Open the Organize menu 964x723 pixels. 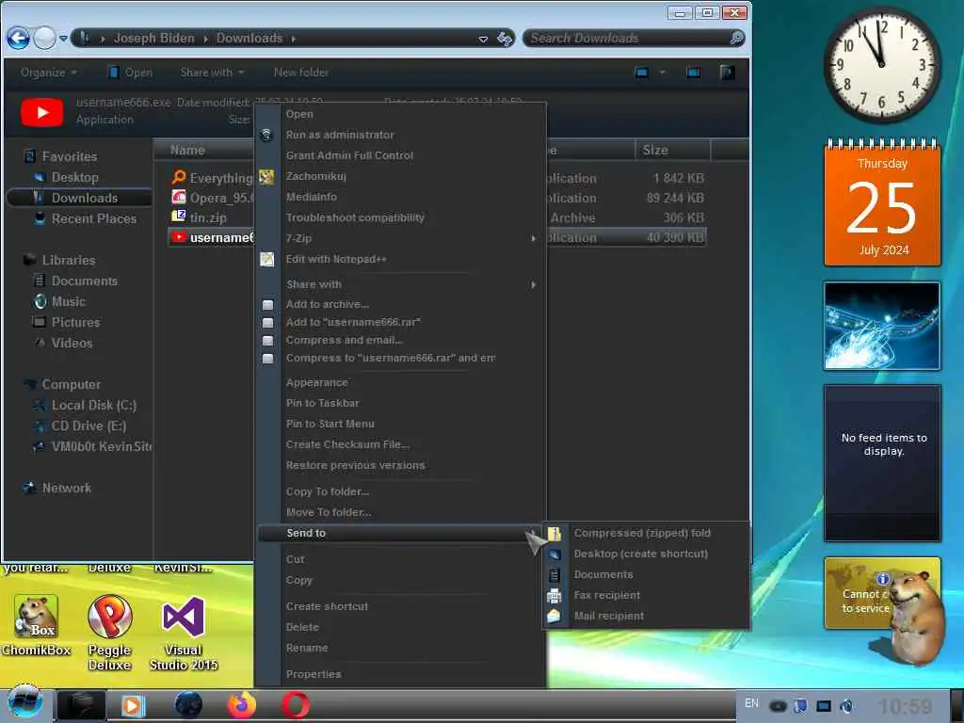click(x=49, y=72)
